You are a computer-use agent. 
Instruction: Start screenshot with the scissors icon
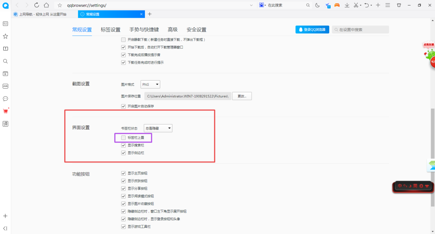(356, 5)
